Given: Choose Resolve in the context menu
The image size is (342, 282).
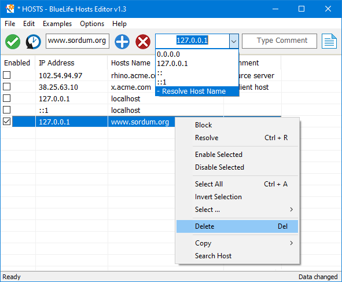Looking at the screenshot, I should click(x=237, y=138).
